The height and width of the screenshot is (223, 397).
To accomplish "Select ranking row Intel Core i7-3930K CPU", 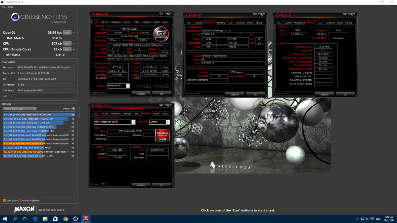I will coord(39,119).
